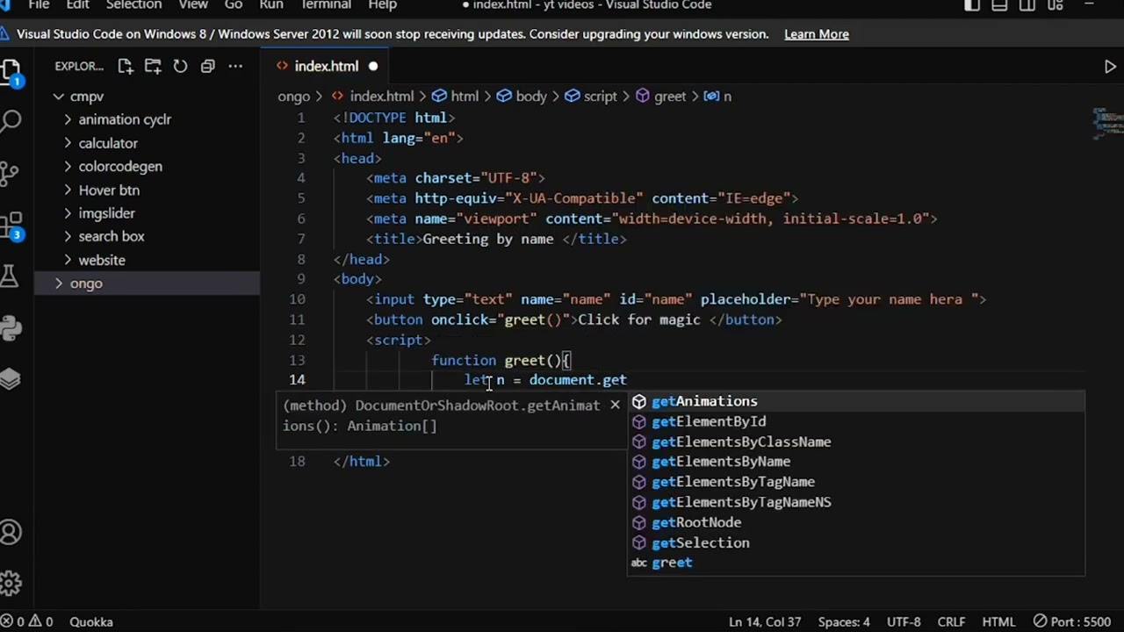
Task: Select getElementsByName suggestion
Action: pos(856,462)
